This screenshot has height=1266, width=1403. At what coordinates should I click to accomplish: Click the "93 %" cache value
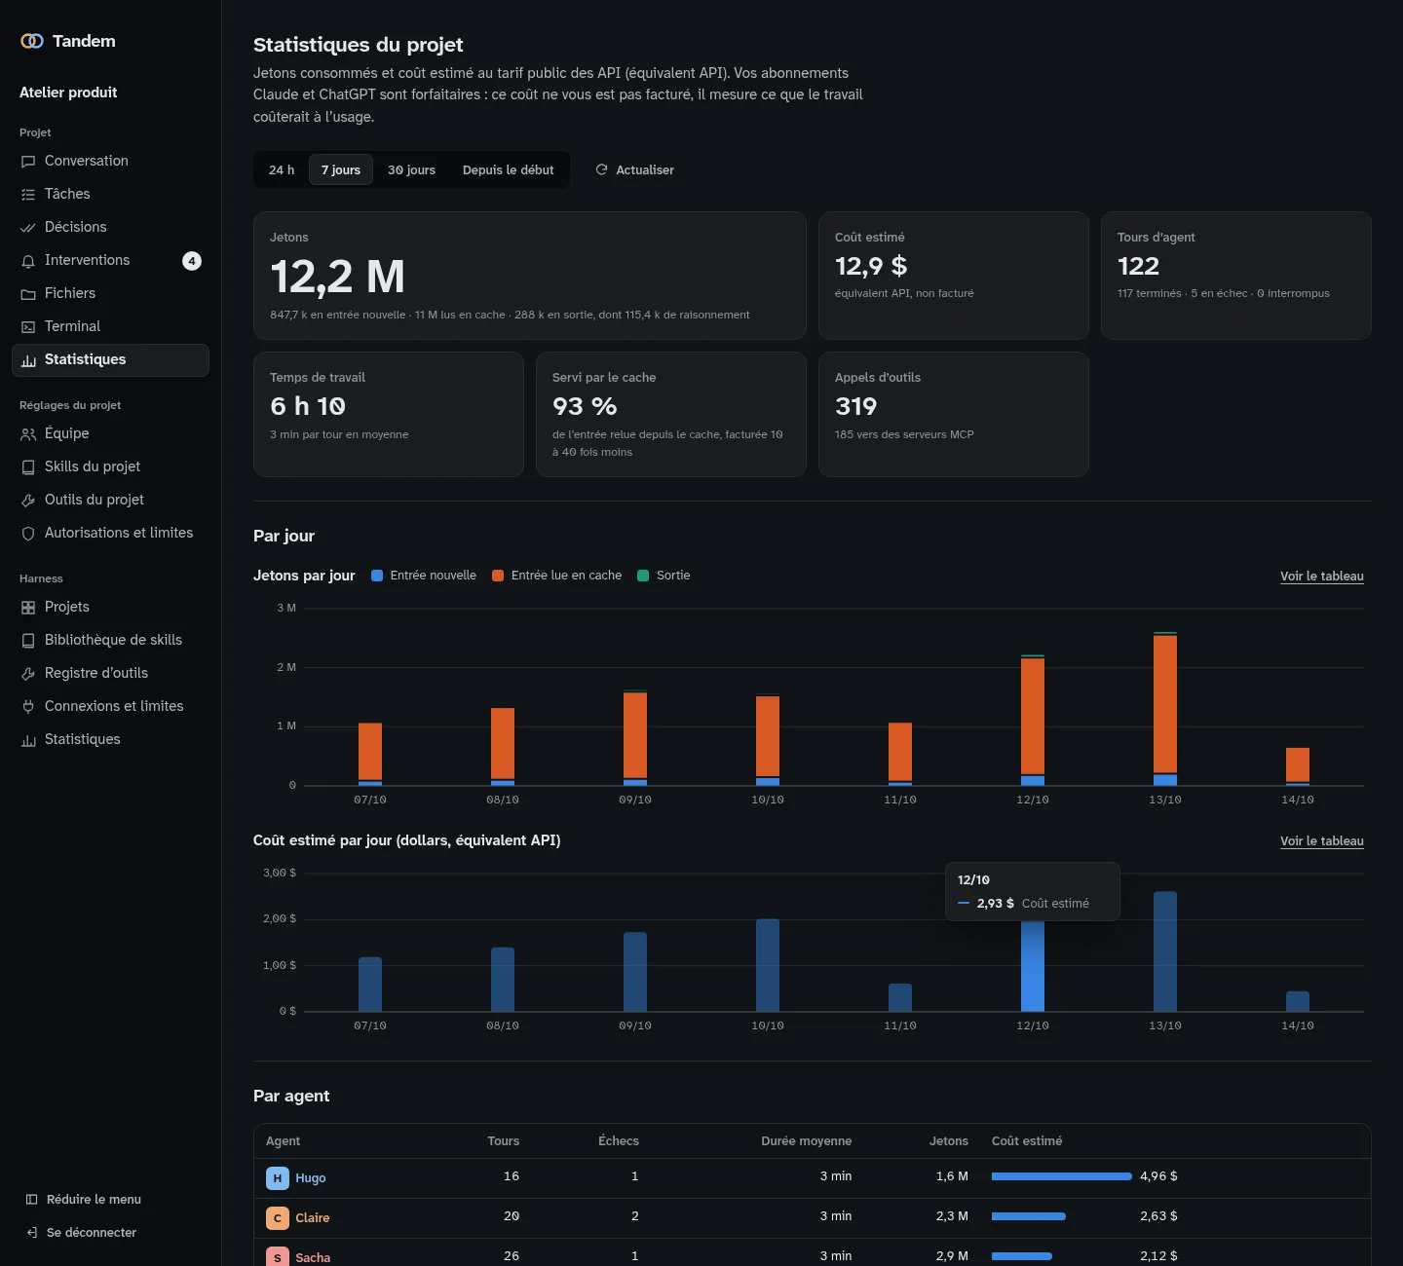[x=585, y=406]
